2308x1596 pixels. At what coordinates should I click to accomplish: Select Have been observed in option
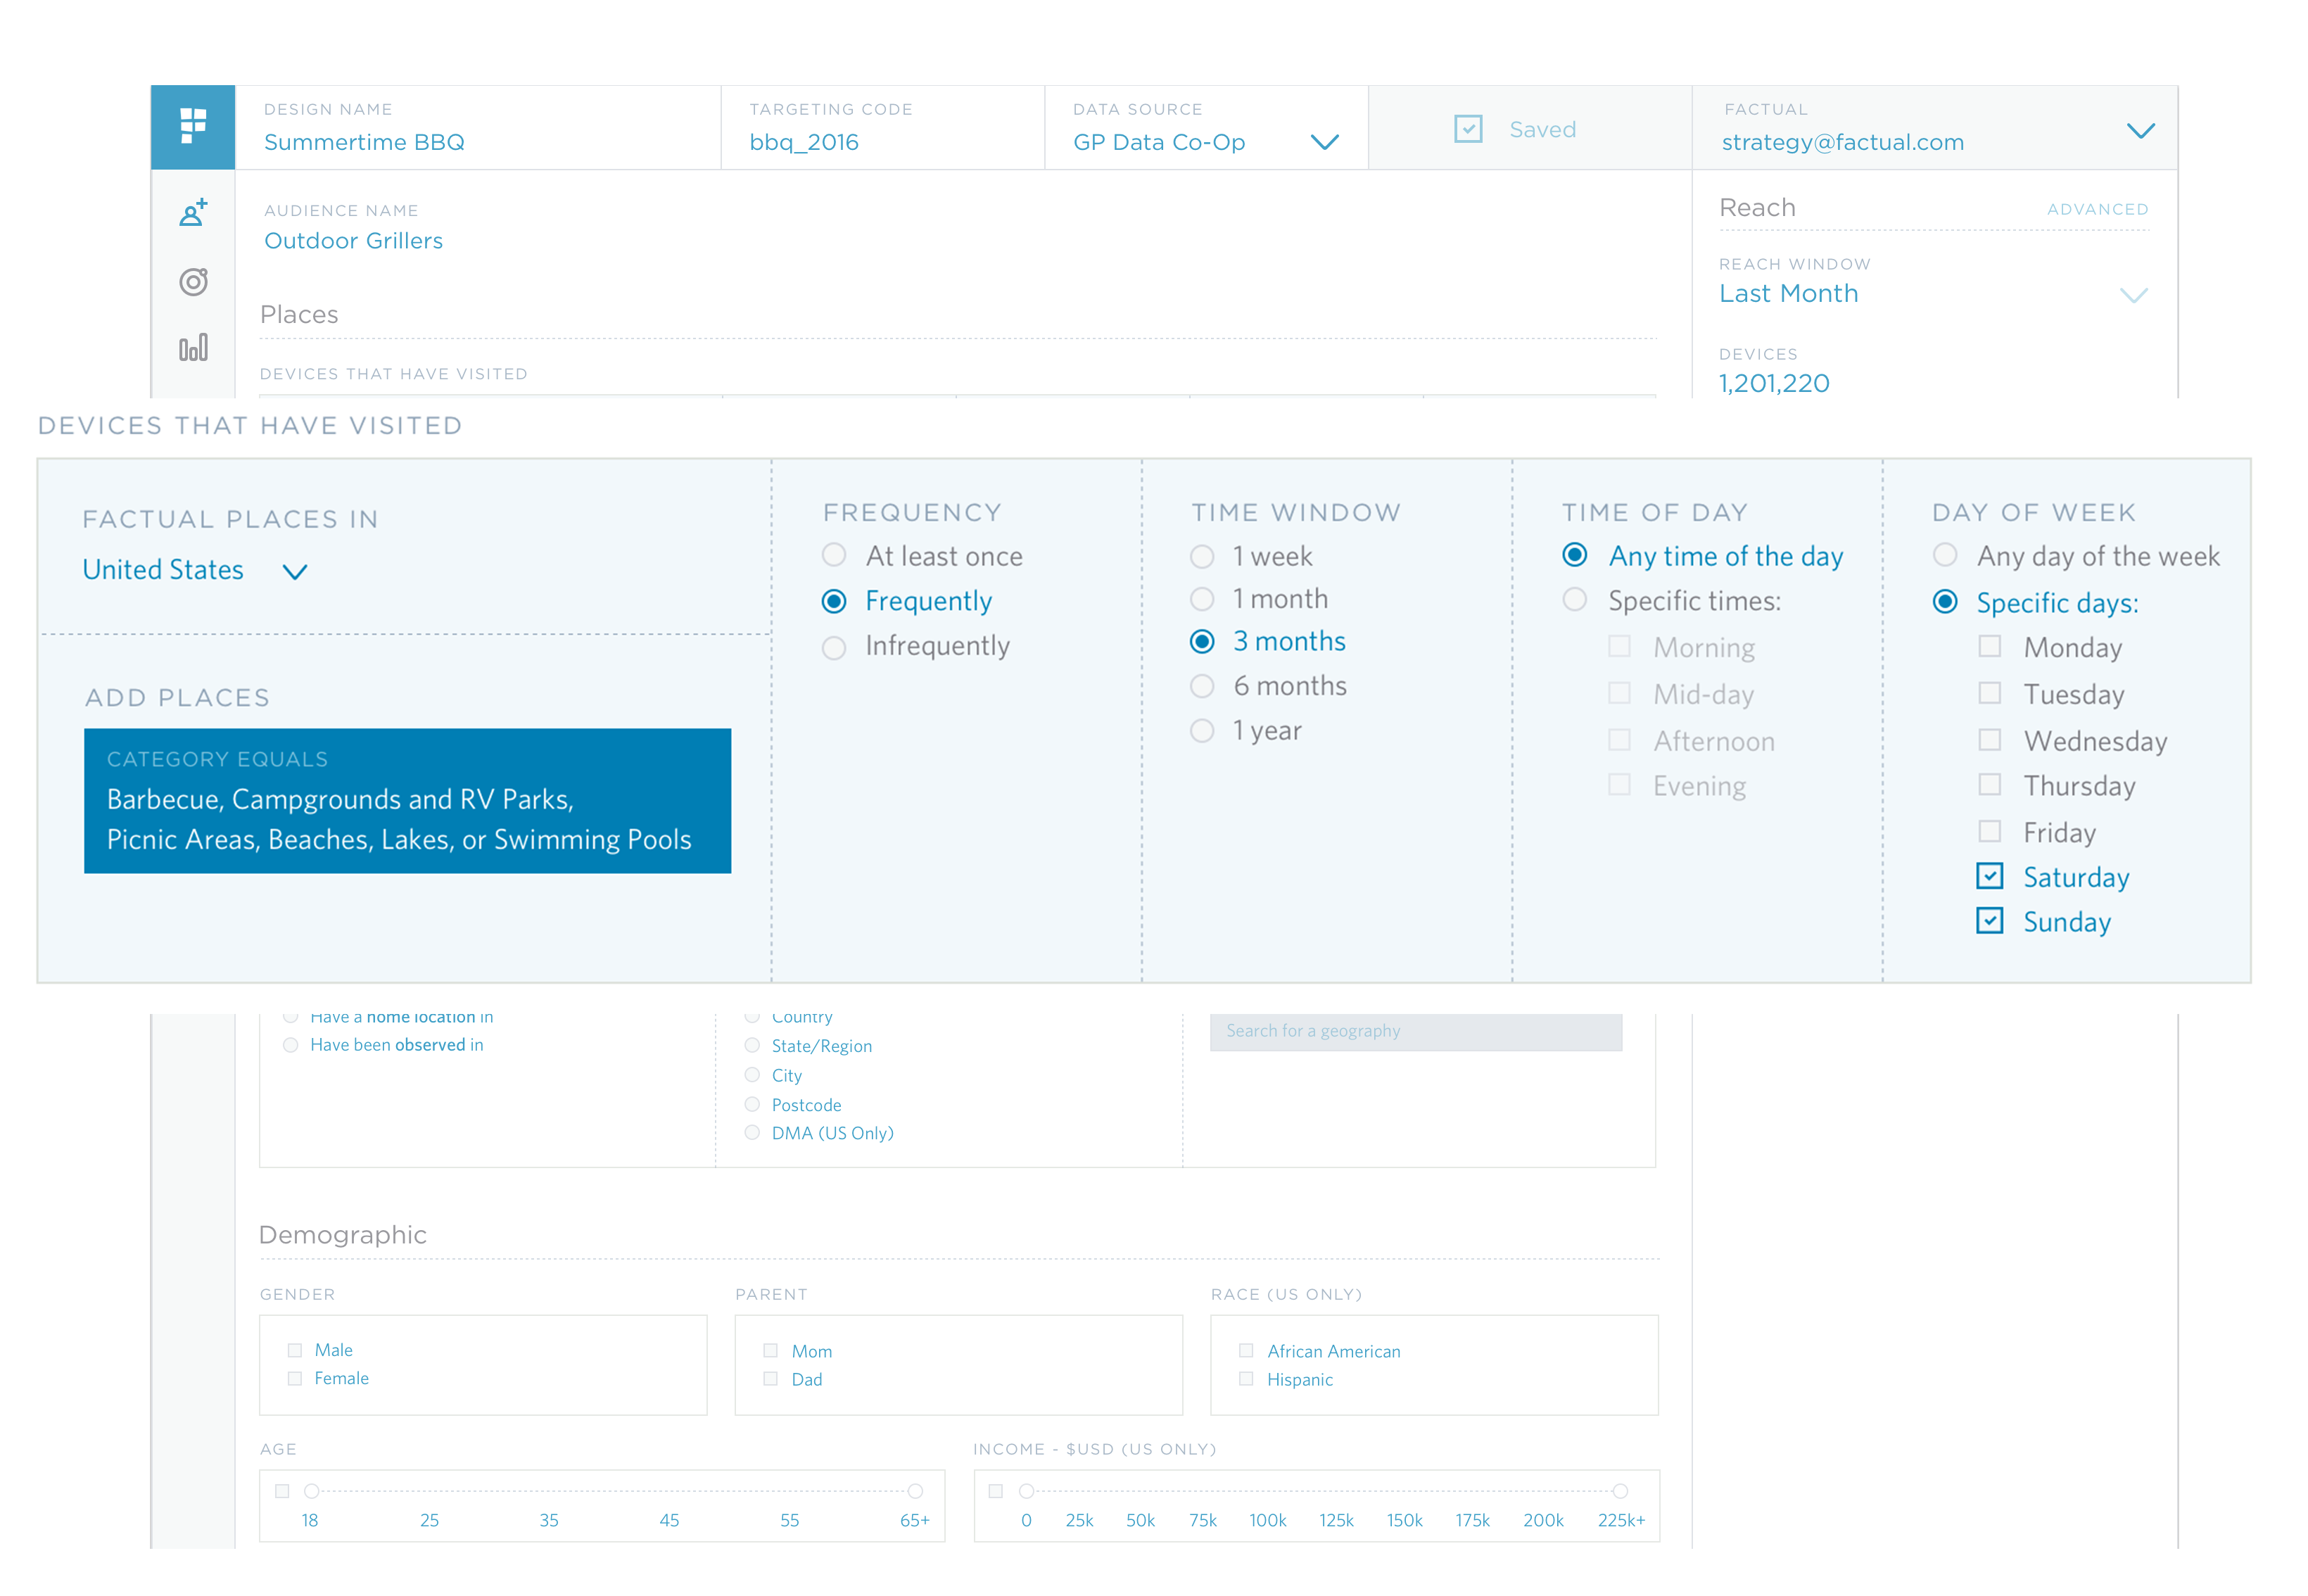pos(290,1045)
